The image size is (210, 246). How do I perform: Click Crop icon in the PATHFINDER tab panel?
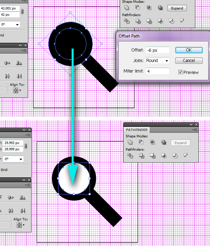(x=164, y=156)
